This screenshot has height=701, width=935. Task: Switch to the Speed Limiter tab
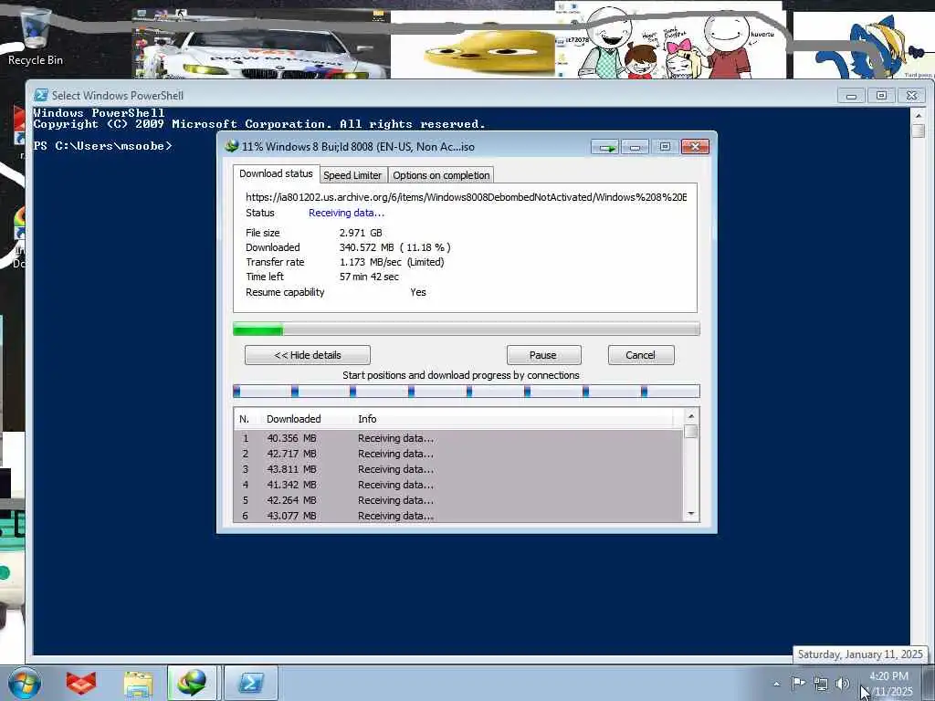pos(352,175)
